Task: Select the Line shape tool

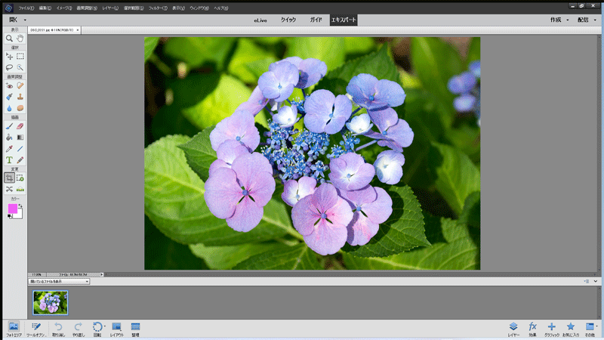Action: click(20, 148)
